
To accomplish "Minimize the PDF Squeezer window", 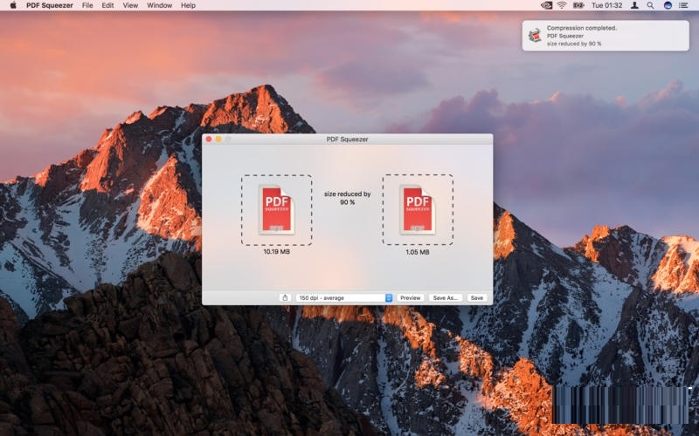I will tap(218, 140).
